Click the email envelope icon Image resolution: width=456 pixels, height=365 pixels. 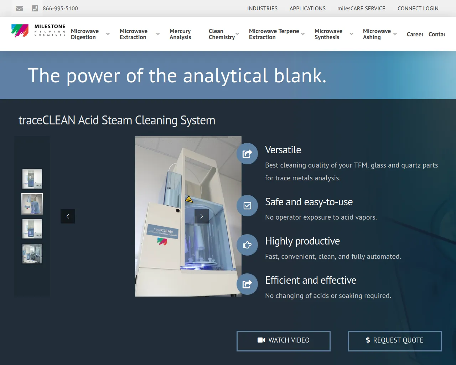19,8
